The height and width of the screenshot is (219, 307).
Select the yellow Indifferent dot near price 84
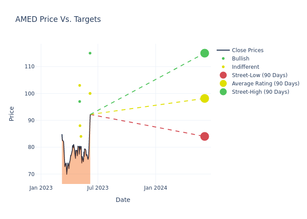coord(81,136)
